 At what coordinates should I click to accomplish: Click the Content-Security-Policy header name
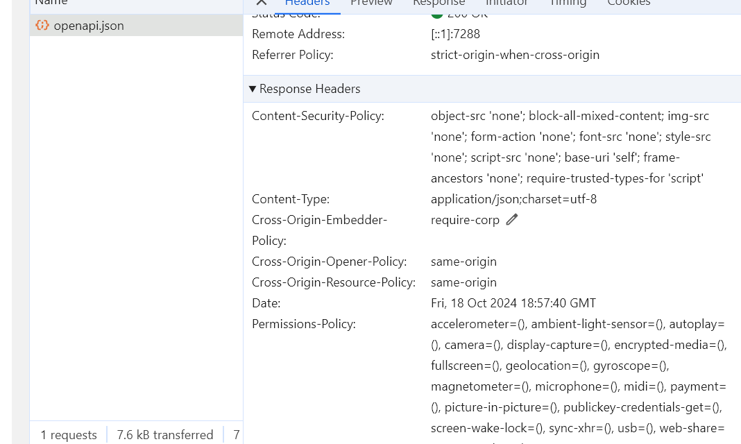318,116
